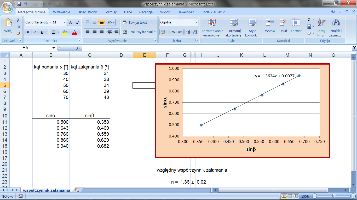Align text left
The height and width of the screenshot is (200, 357).
coord(88,32)
